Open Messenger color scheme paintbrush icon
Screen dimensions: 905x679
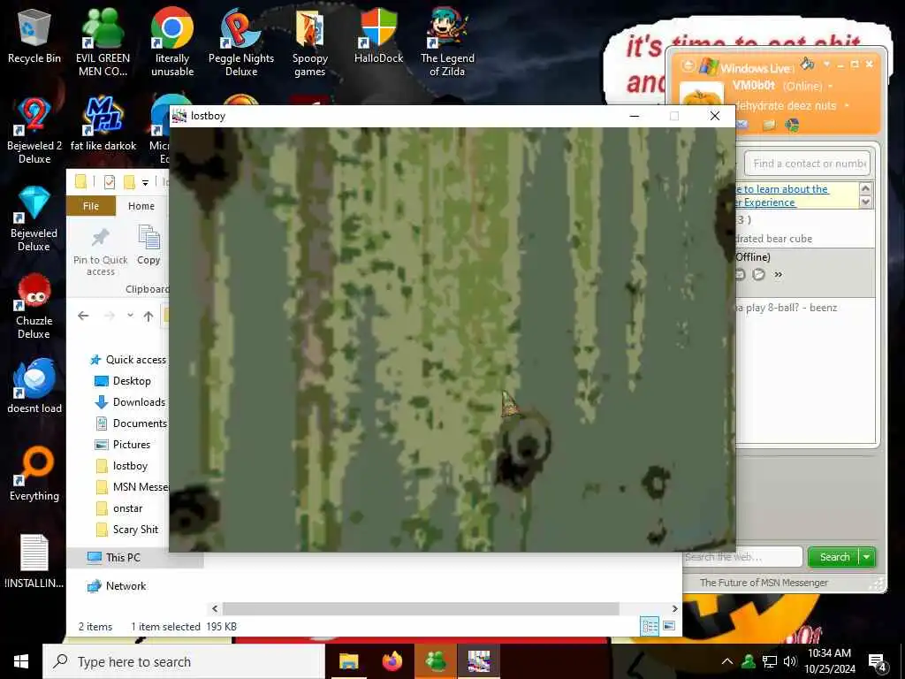click(808, 64)
